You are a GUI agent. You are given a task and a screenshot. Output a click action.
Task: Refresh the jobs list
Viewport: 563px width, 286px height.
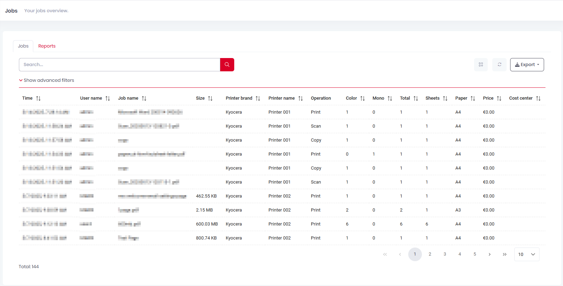pos(499,65)
